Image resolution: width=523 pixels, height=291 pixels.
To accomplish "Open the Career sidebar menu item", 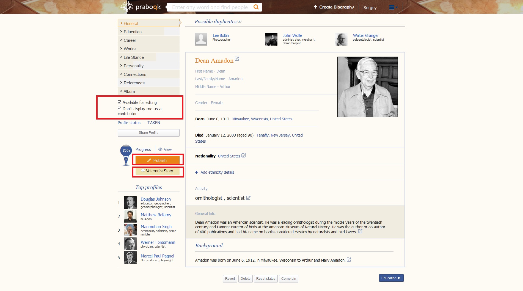I will click(x=148, y=40).
